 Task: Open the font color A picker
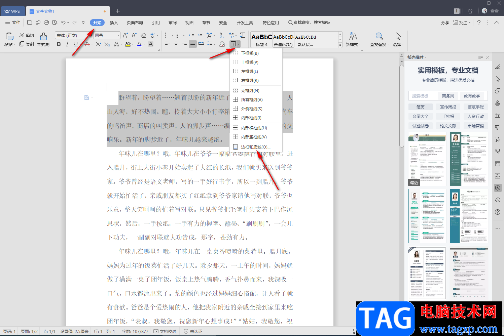139,44
